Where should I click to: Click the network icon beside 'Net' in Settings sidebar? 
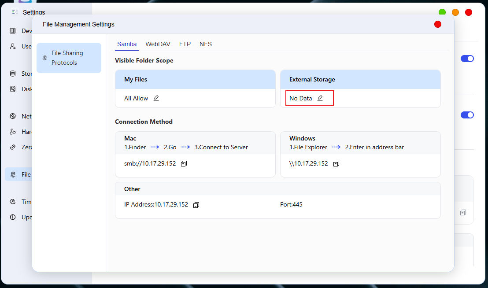13,116
